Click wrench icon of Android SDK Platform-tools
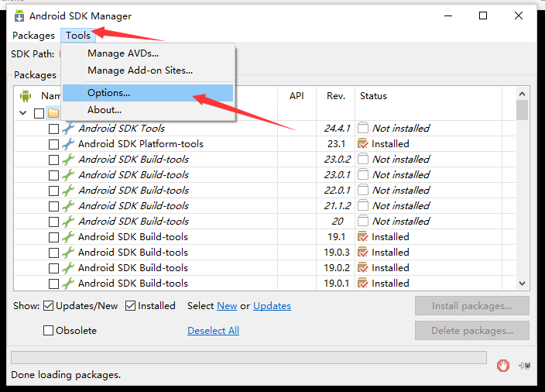 (68, 143)
